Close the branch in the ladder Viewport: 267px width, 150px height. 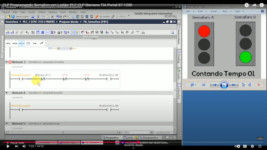coord(41,43)
